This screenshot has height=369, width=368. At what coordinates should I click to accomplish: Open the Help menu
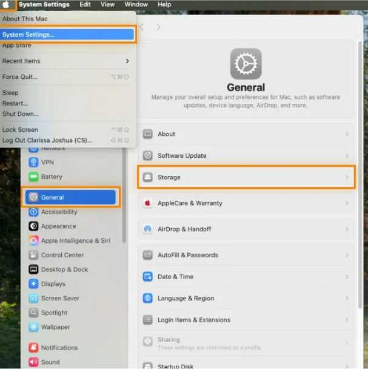coord(164,4)
